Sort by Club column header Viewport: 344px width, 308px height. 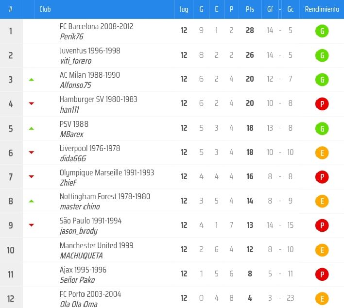(45, 9)
